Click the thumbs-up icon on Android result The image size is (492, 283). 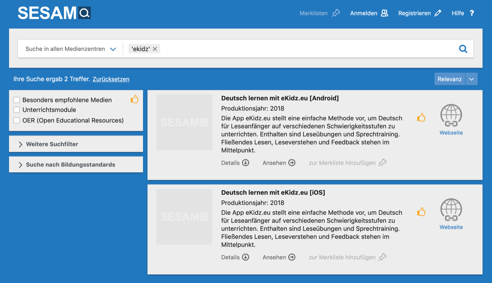pyautogui.click(x=421, y=118)
